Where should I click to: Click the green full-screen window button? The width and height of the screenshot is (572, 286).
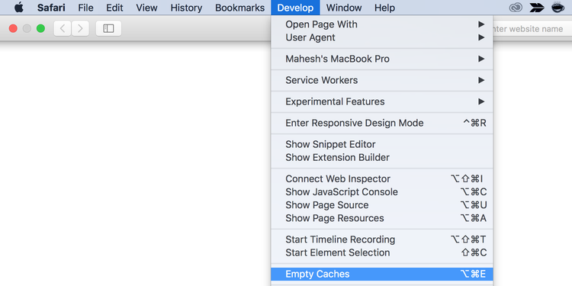41,28
